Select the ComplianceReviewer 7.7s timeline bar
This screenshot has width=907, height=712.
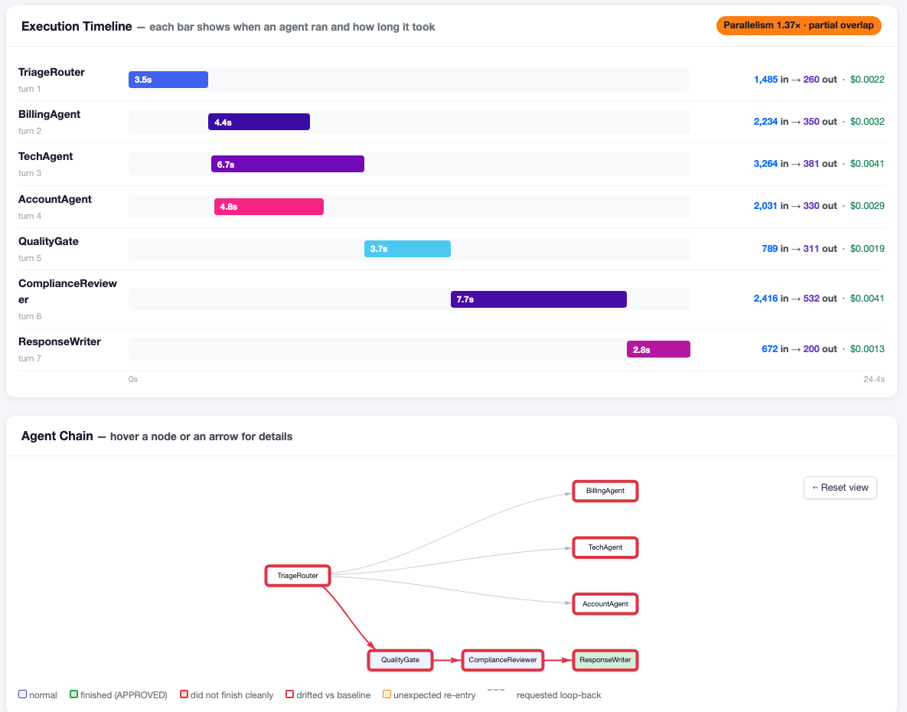coord(539,299)
